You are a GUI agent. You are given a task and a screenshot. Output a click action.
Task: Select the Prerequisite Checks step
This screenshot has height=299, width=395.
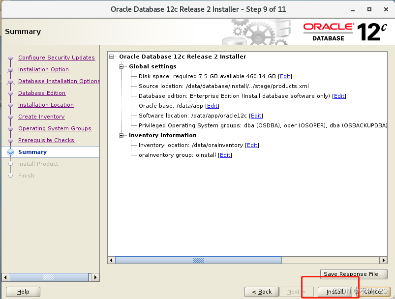[46, 140]
